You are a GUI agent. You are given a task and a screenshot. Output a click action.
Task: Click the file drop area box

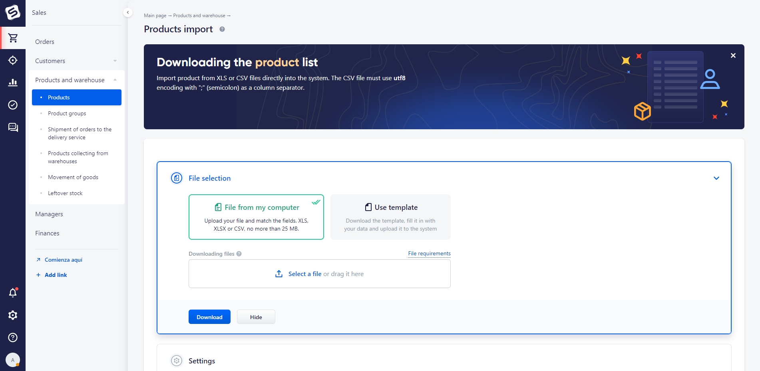point(320,274)
